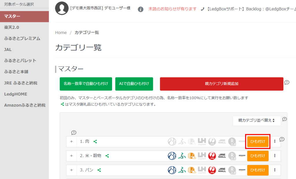Click the user avatar profile icon
This screenshot has width=296, height=179.
point(62,8)
